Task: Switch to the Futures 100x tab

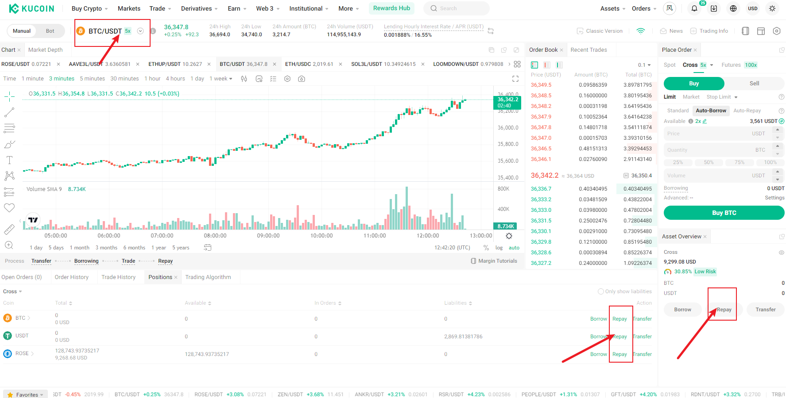Action: click(x=739, y=65)
